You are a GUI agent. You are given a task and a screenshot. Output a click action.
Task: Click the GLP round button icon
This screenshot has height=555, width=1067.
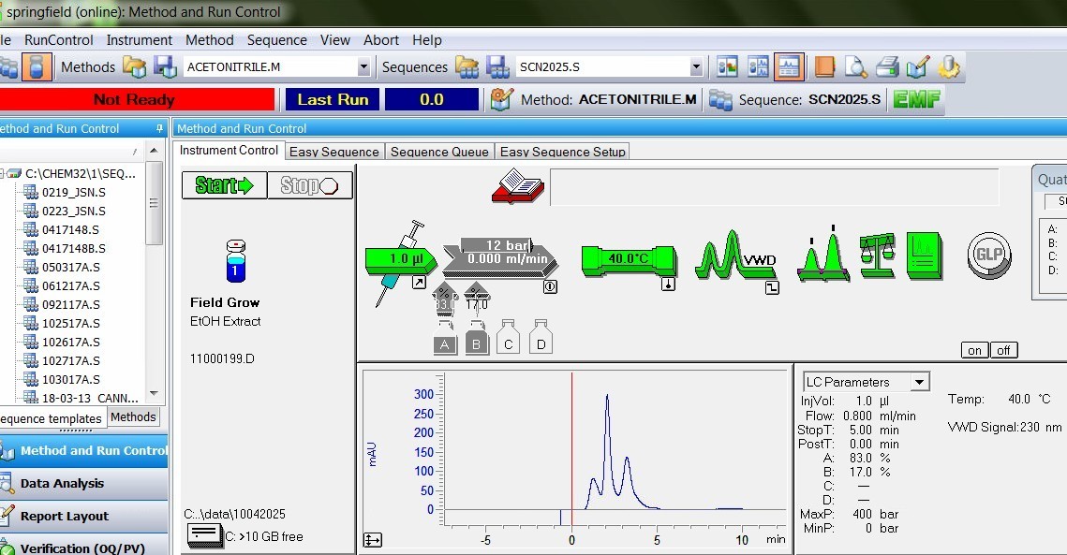tap(988, 256)
